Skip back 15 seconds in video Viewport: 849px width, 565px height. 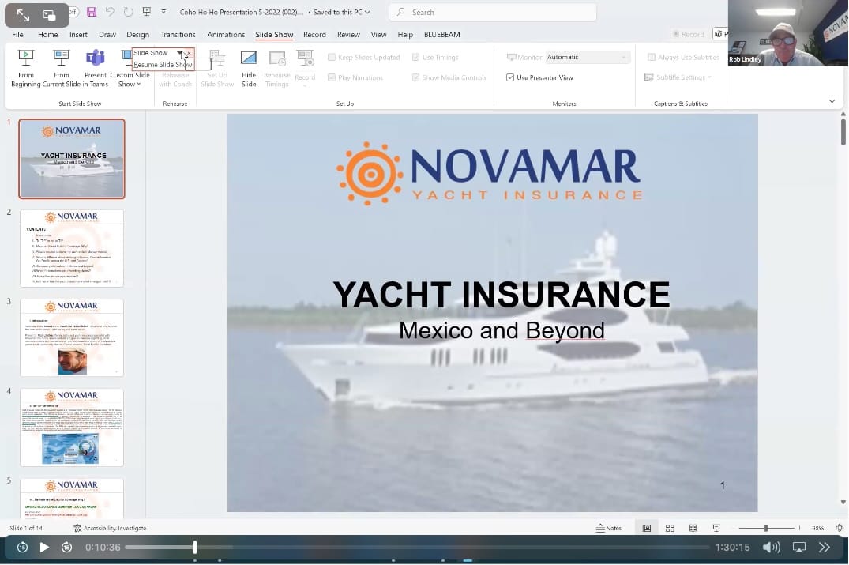pos(22,547)
